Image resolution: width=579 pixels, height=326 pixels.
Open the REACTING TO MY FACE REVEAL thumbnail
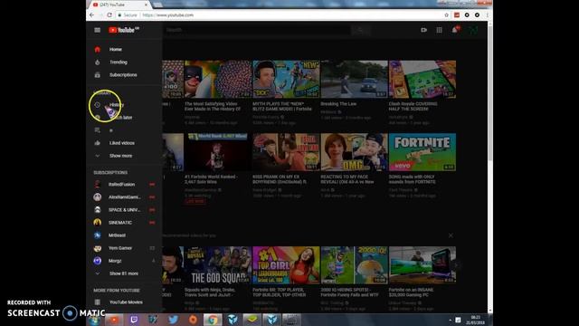[x=354, y=152]
